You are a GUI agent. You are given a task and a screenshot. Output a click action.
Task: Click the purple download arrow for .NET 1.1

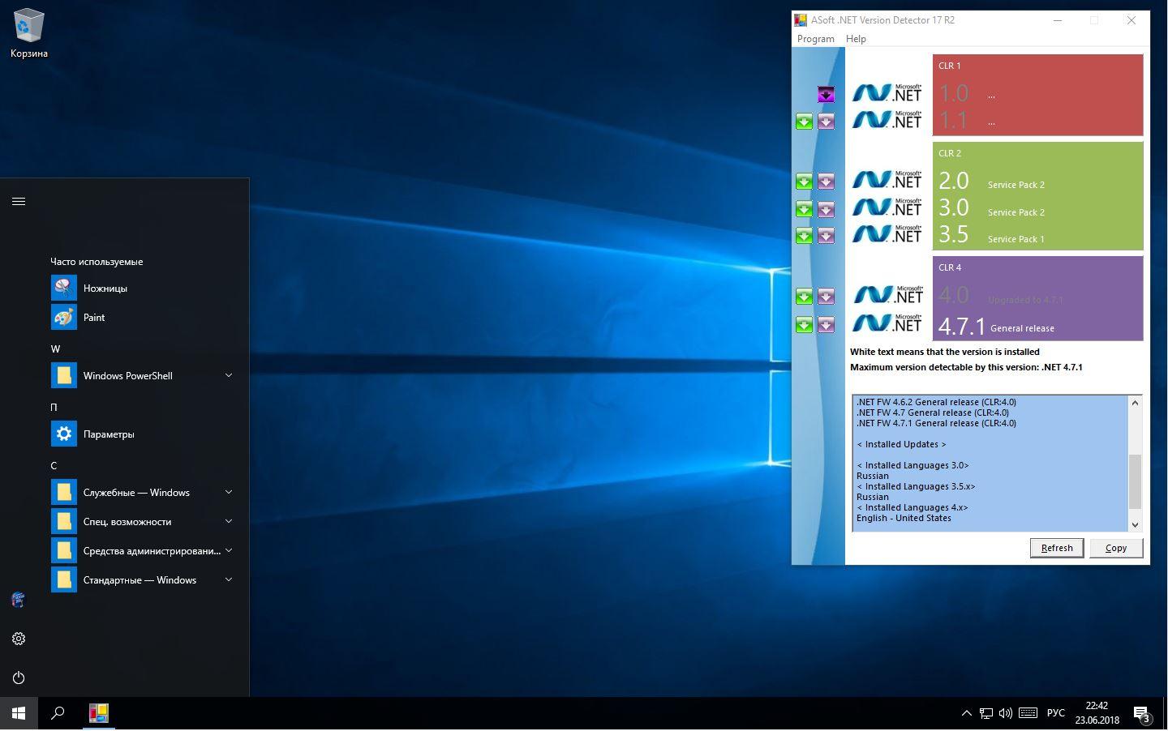pos(826,122)
